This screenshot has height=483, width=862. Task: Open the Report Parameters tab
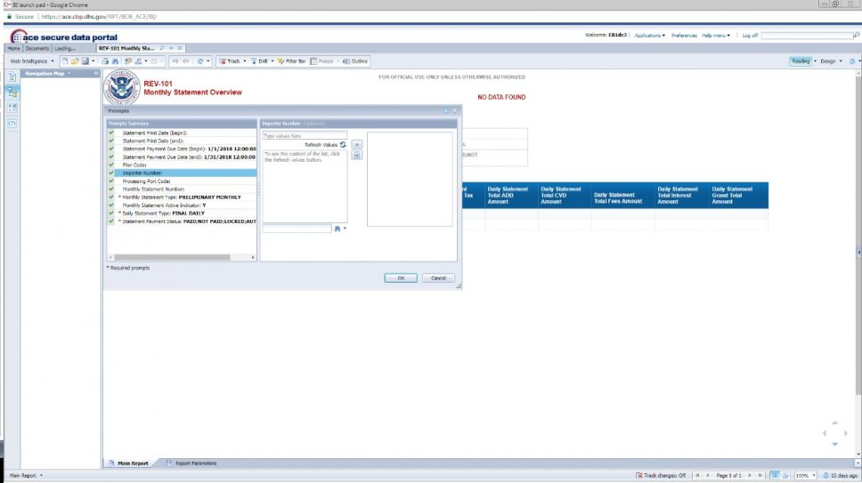pyautogui.click(x=191, y=463)
